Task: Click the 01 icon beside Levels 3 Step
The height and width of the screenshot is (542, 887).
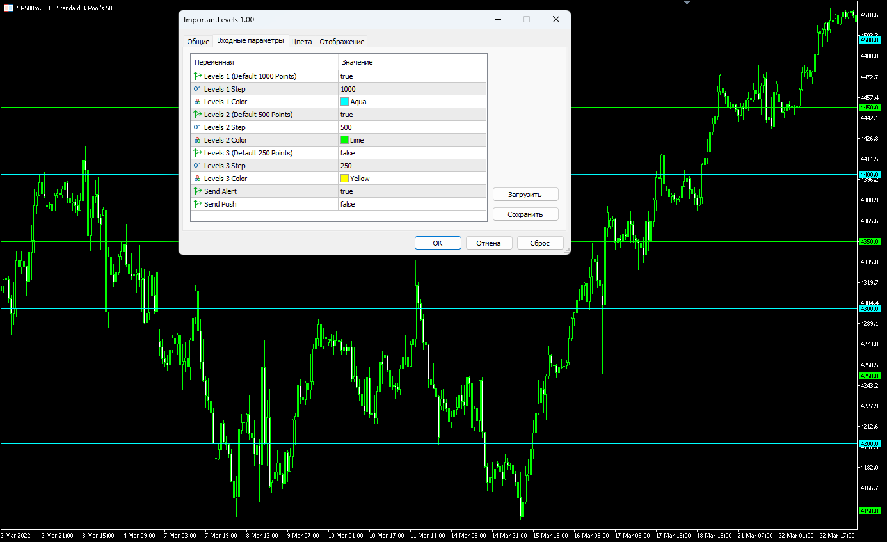Action: click(197, 165)
